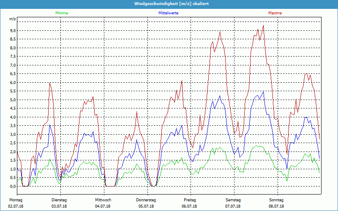This screenshot has height=211, width=338.
Task: Click the 2,5 y-axis value
Action: 13,143
